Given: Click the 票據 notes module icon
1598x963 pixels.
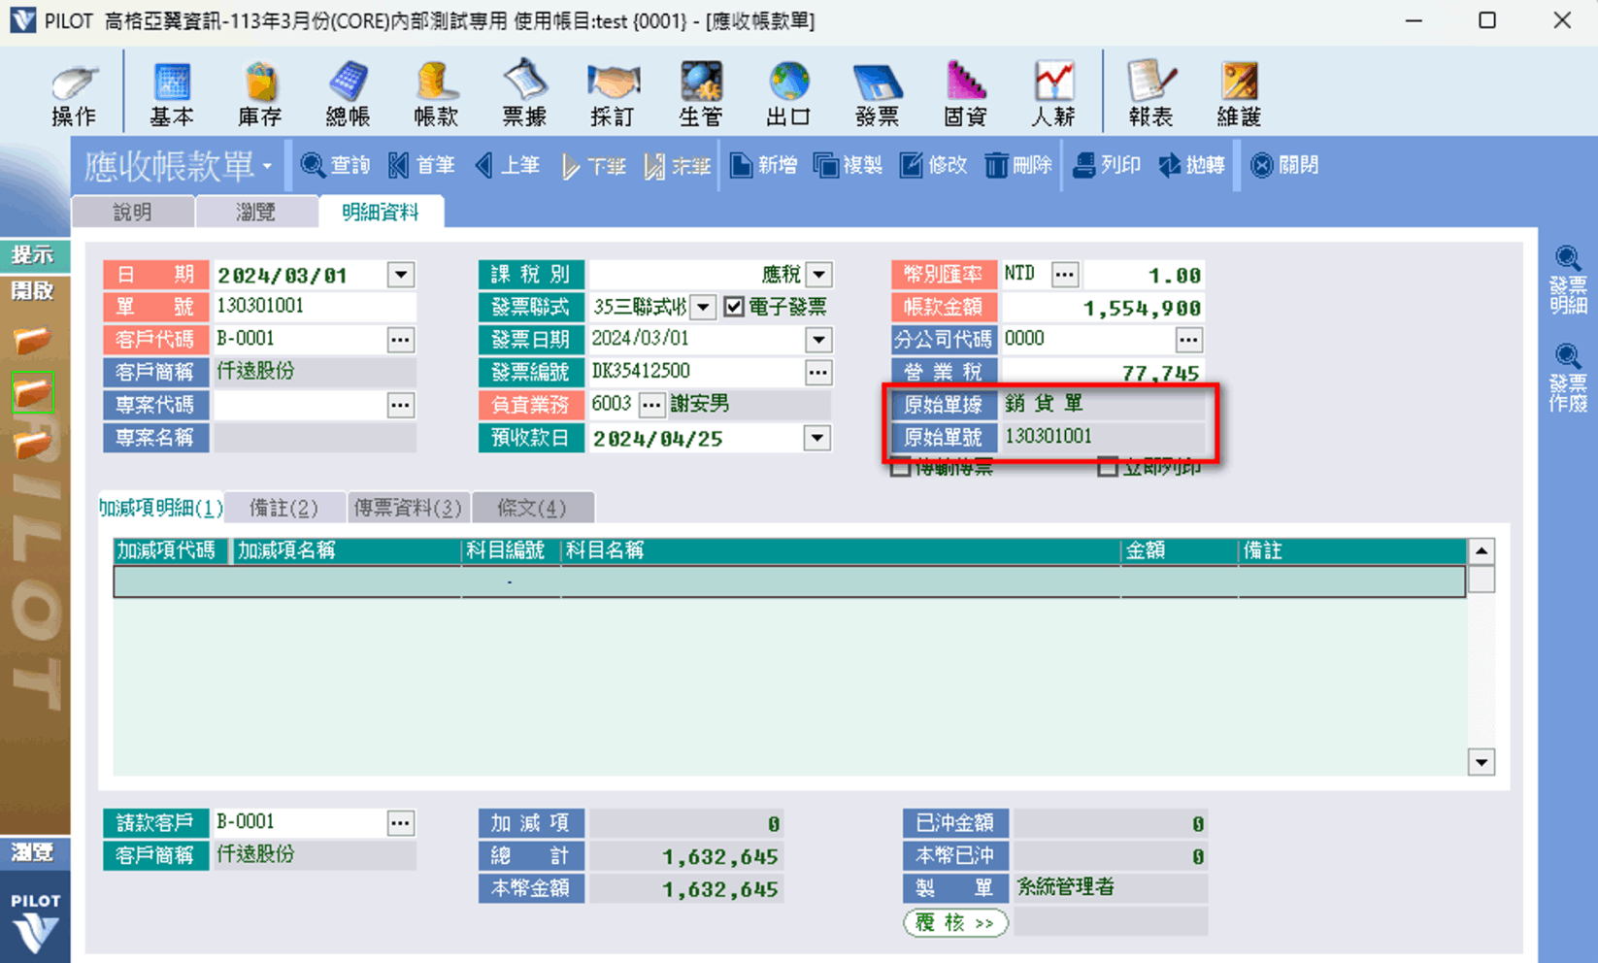Looking at the screenshot, I should [524, 94].
